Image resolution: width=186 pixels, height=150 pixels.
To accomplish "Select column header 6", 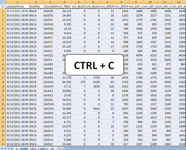I will (x=93, y=2).
